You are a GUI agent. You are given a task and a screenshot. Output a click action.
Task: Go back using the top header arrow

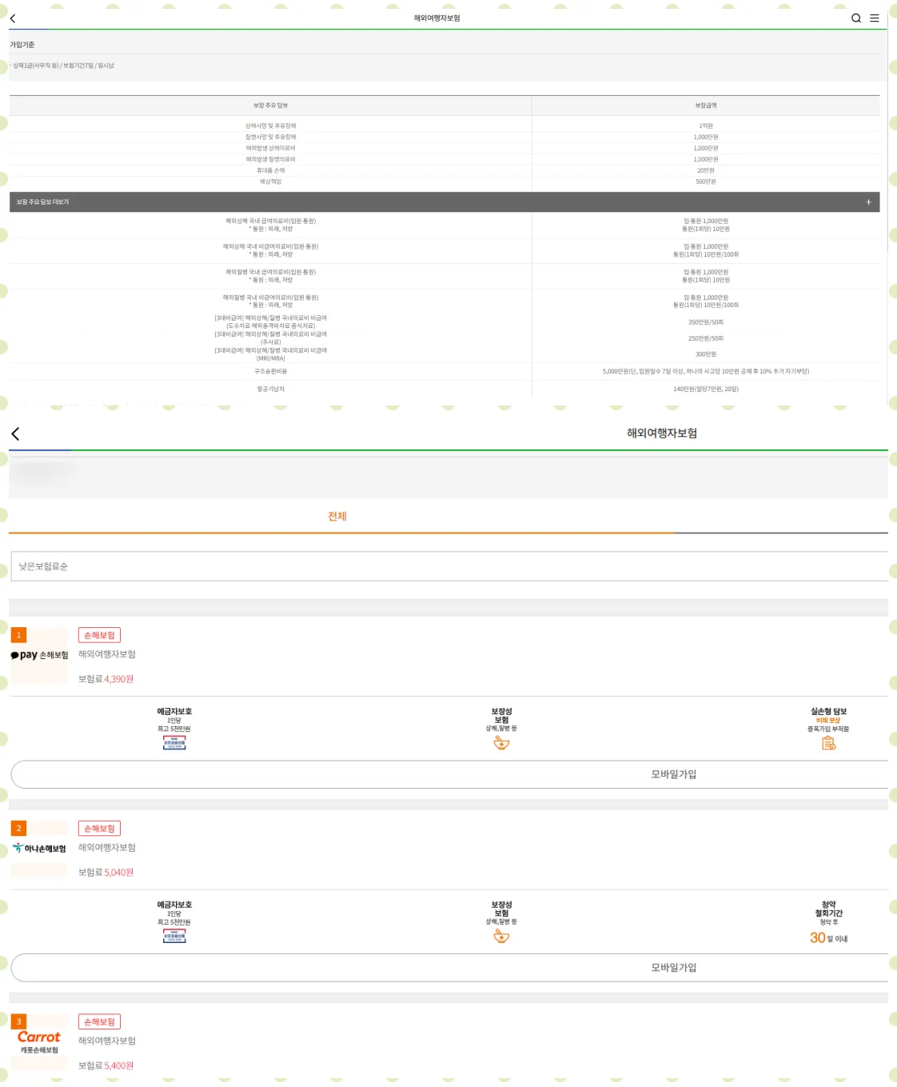13,18
